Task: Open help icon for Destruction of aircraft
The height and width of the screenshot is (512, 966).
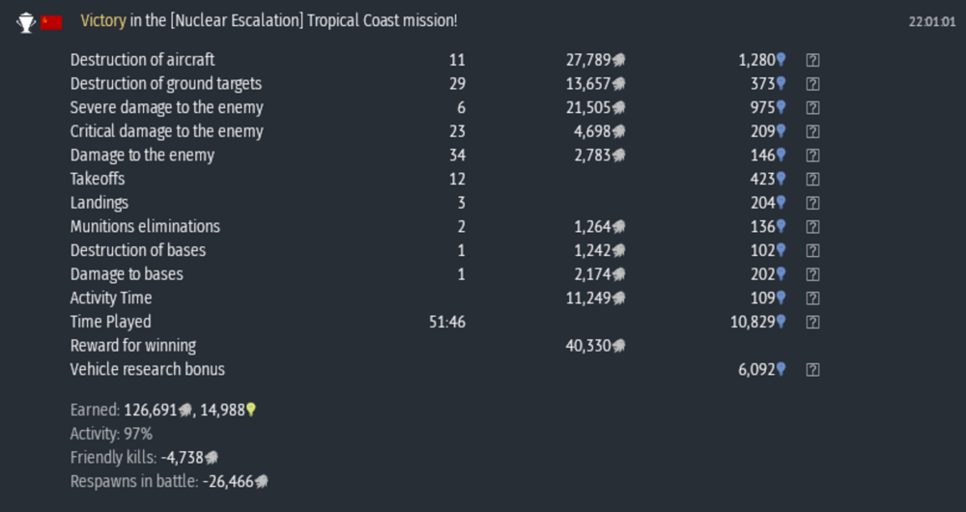Action: pyautogui.click(x=812, y=60)
